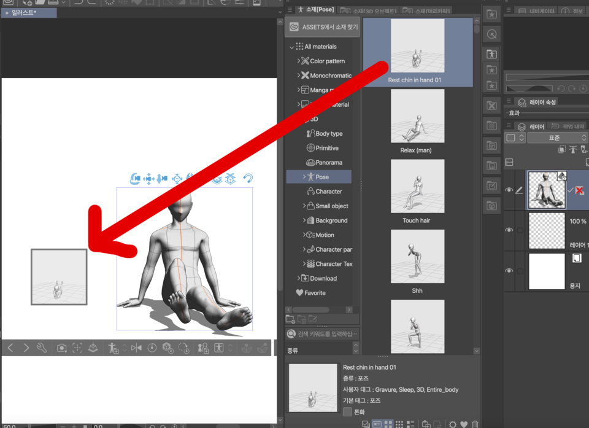Reset the model pose icon
Screen dimensions: 589x428
tap(152, 348)
